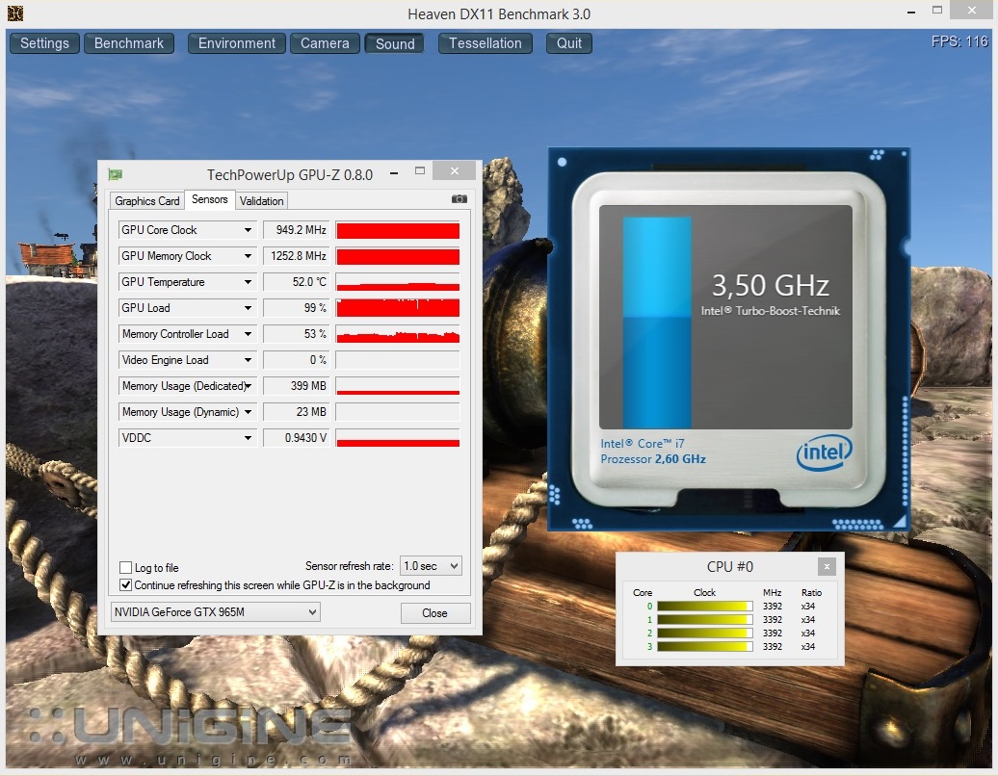Click the FPS: 116 counter
The width and height of the screenshot is (998, 776).
(959, 41)
